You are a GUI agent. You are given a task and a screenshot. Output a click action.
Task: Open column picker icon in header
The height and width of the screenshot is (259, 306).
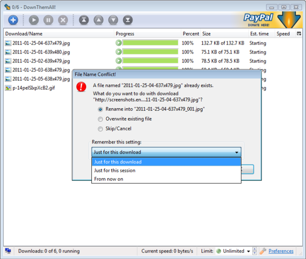pyautogui.click(x=299, y=34)
